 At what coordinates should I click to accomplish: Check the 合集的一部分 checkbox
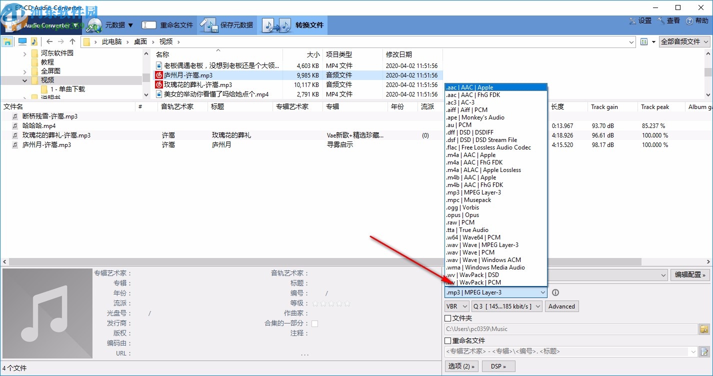(x=315, y=323)
